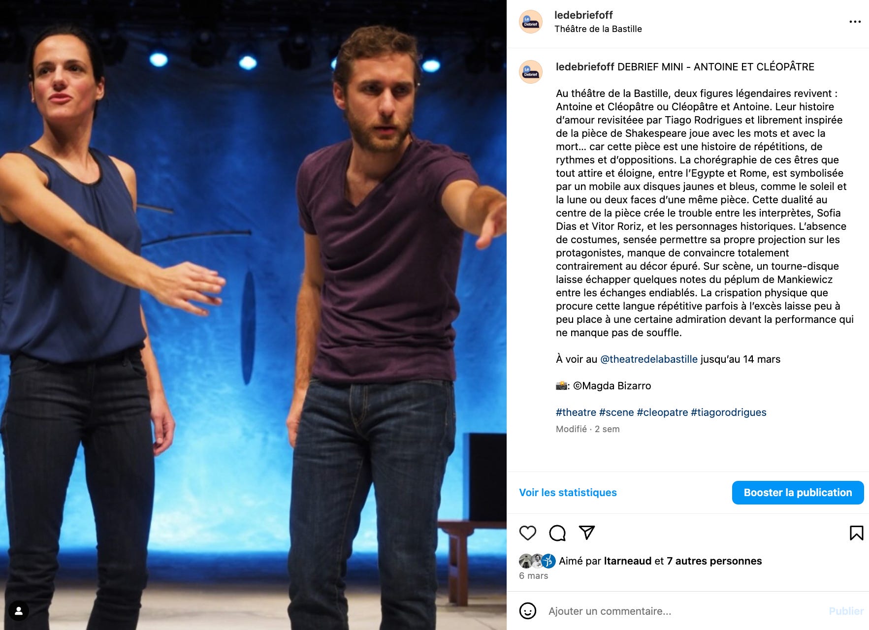View the 7 autres personnes likes list

tap(714, 561)
